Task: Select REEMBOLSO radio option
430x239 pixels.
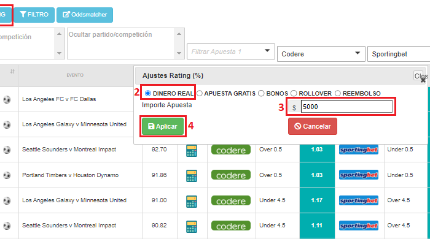Action: click(x=338, y=94)
